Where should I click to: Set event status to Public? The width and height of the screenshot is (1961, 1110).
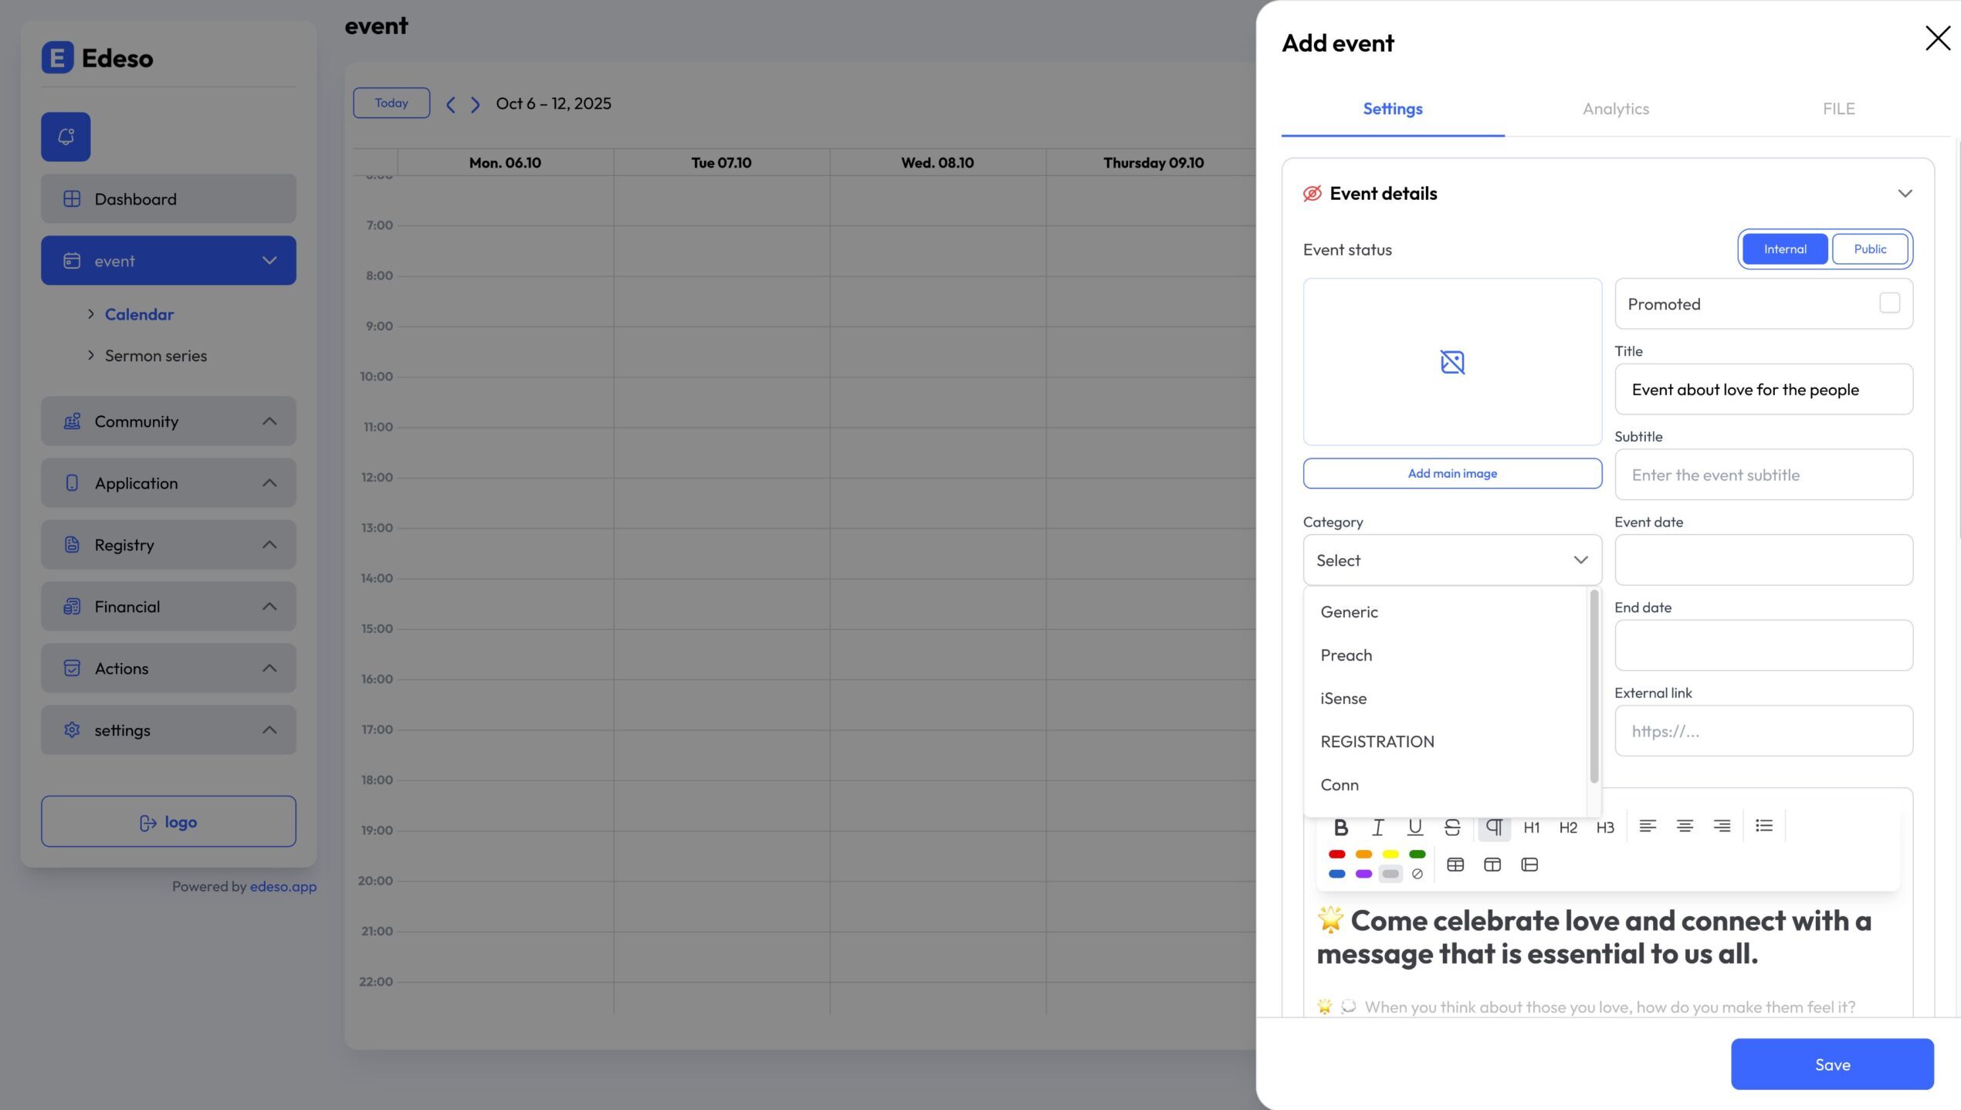tap(1869, 249)
